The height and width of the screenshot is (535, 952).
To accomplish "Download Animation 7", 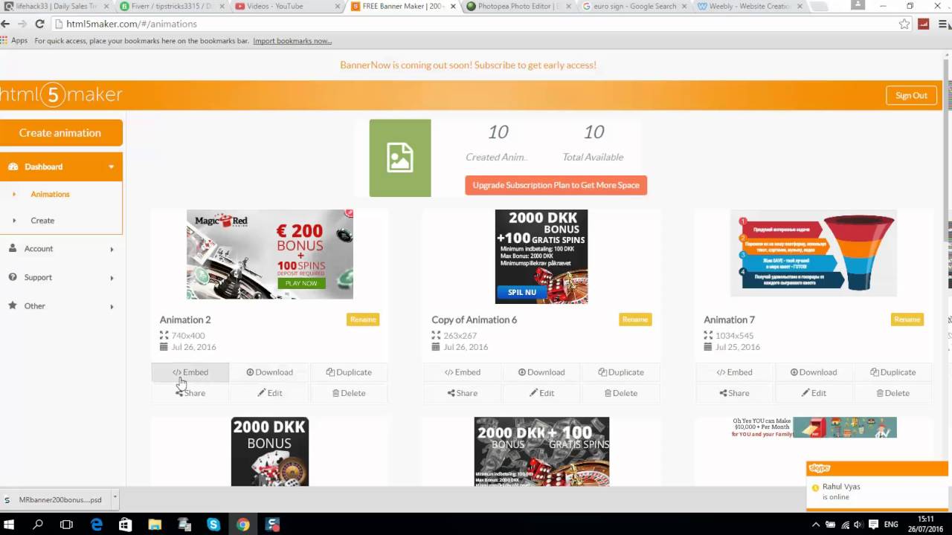I will pyautogui.click(x=814, y=372).
